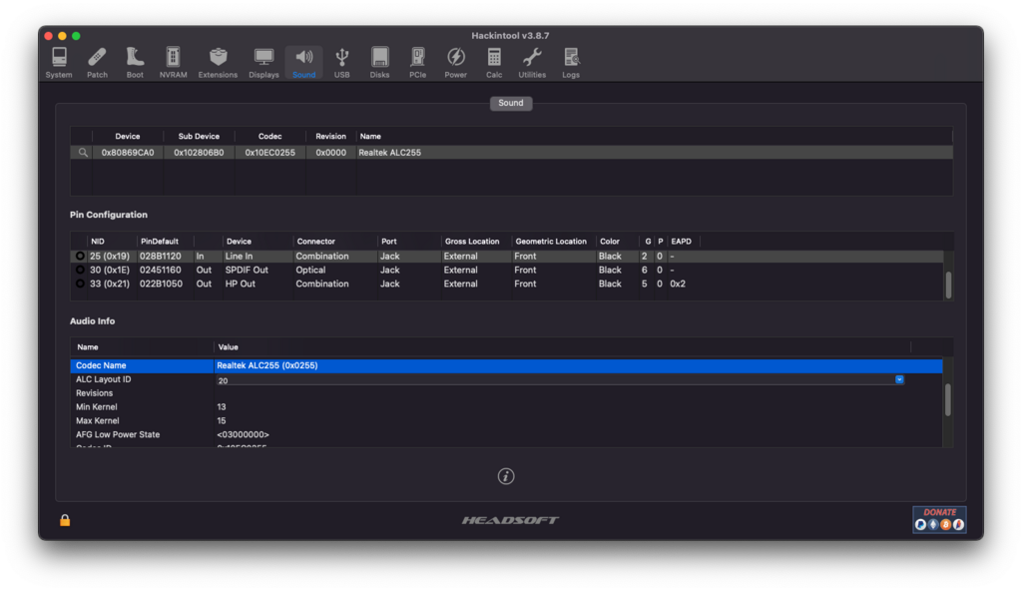Image resolution: width=1022 pixels, height=591 pixels.
Task: Select the AFG Low Power State row
Action: coord(506,434)
